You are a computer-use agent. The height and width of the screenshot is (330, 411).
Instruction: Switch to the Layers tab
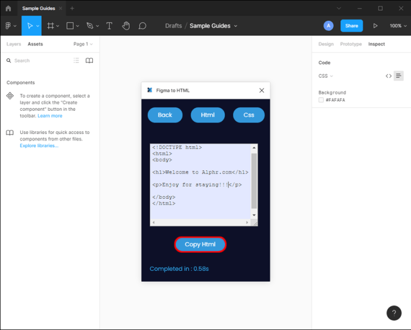click(x=14, y=44)
